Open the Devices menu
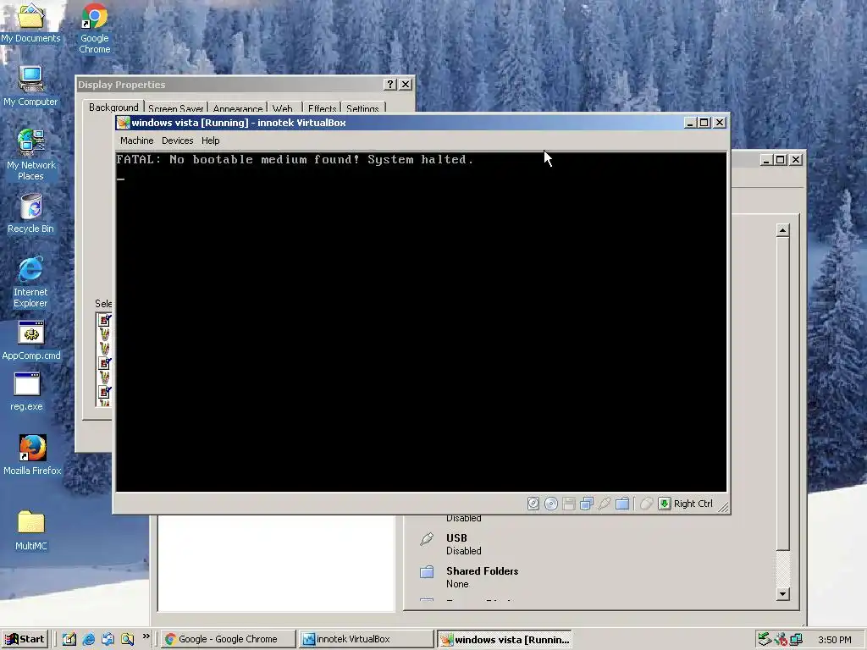Screen dimensions: 867x650 [x=178, y=140]
